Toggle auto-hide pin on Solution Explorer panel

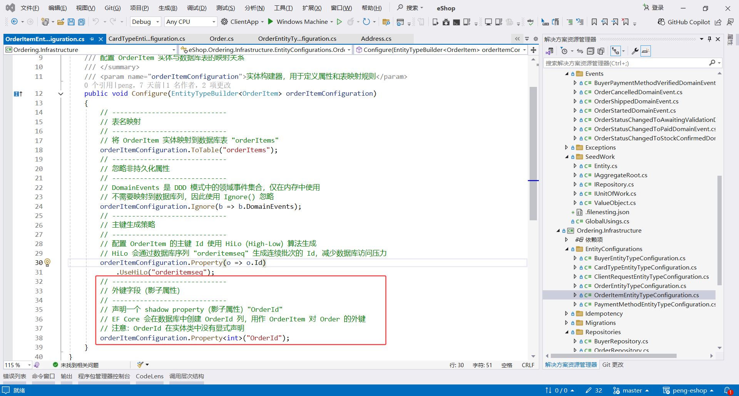pyautogui.click(x=709, y=39)
